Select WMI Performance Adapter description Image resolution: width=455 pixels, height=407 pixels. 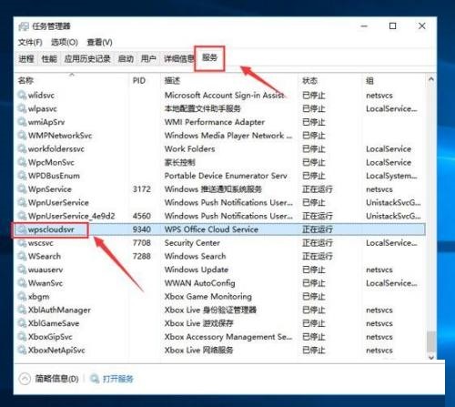[x=215, y=122]
